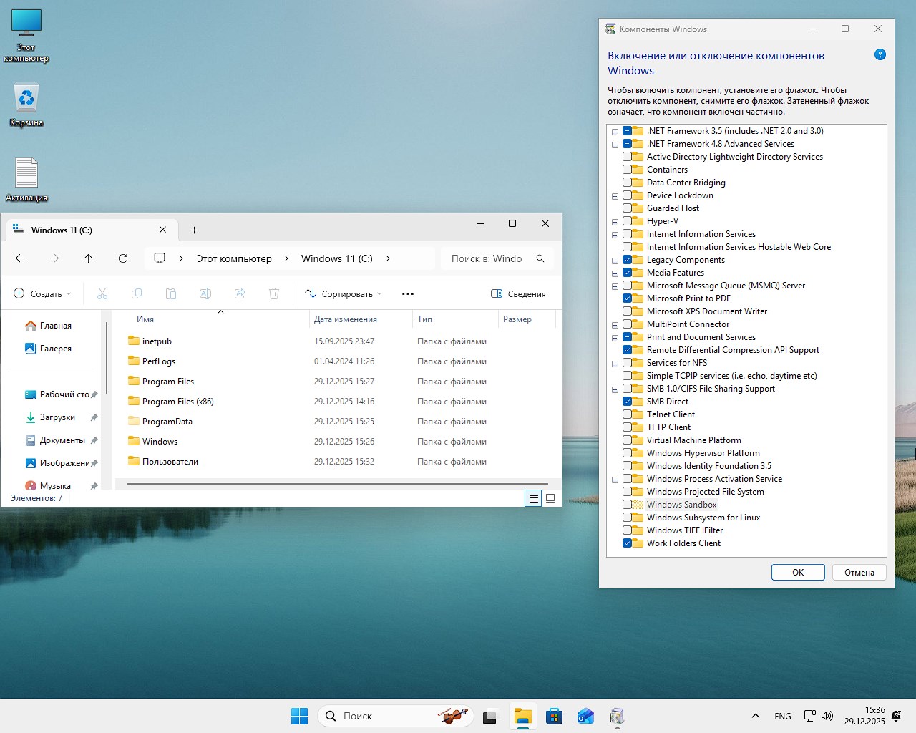Viewport: 916px width, 733px height.
Task: Uncheck the SMB Direct checkbox
Action: point(628,402)
